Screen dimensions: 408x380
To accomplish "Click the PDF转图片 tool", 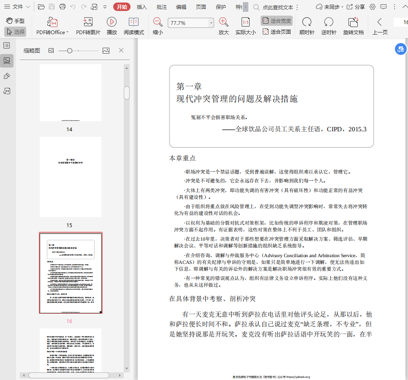I will (x=88, y=26).
